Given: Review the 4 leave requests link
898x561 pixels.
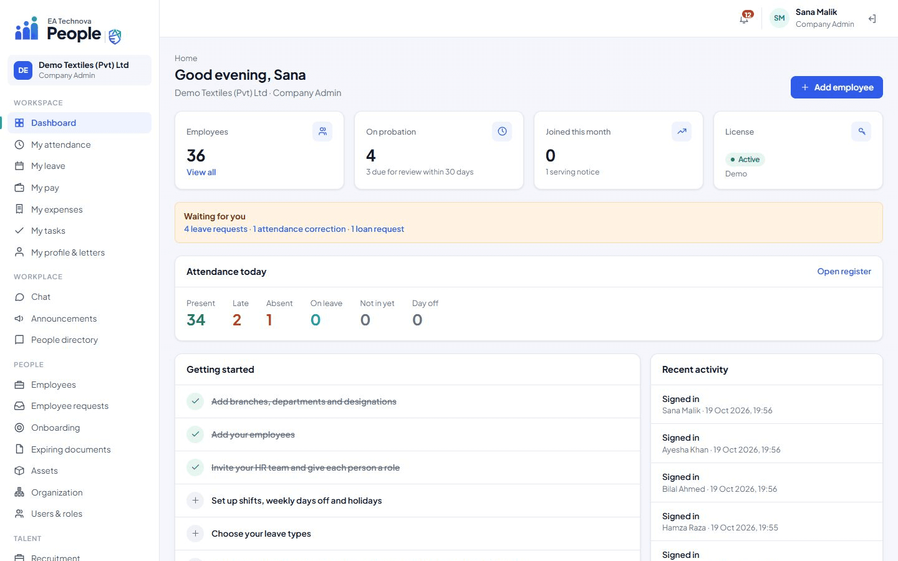Looking at the screenshot, I should click(216, 229).
